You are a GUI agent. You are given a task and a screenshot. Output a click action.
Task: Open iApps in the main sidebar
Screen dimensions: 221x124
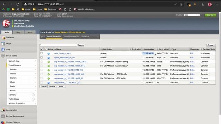8,44
